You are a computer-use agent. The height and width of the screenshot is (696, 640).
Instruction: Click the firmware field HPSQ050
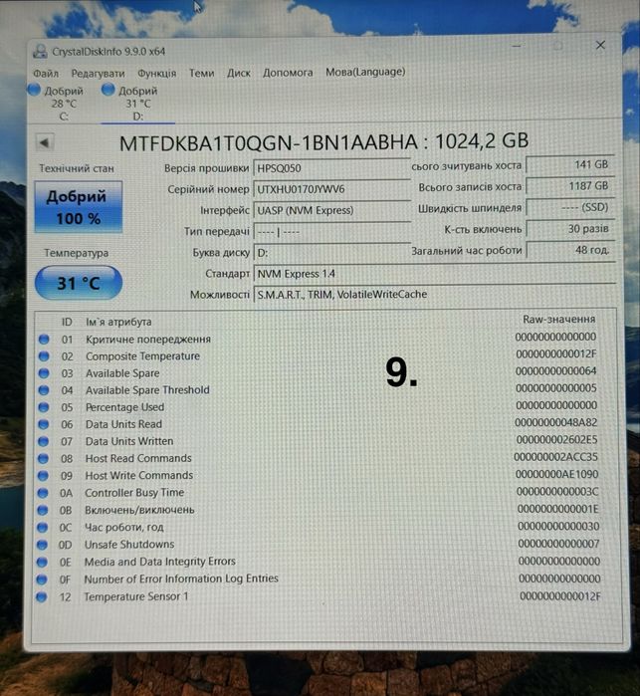pos(331,168)
